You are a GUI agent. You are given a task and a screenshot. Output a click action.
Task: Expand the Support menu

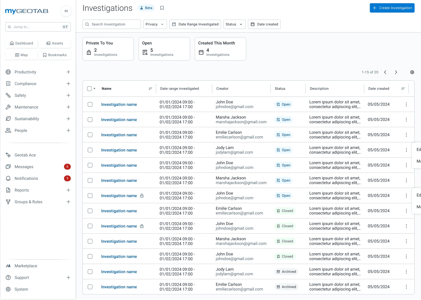(x=68, y=277)
